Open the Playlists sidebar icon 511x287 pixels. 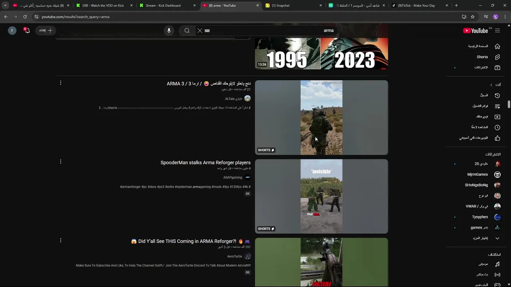497,106
